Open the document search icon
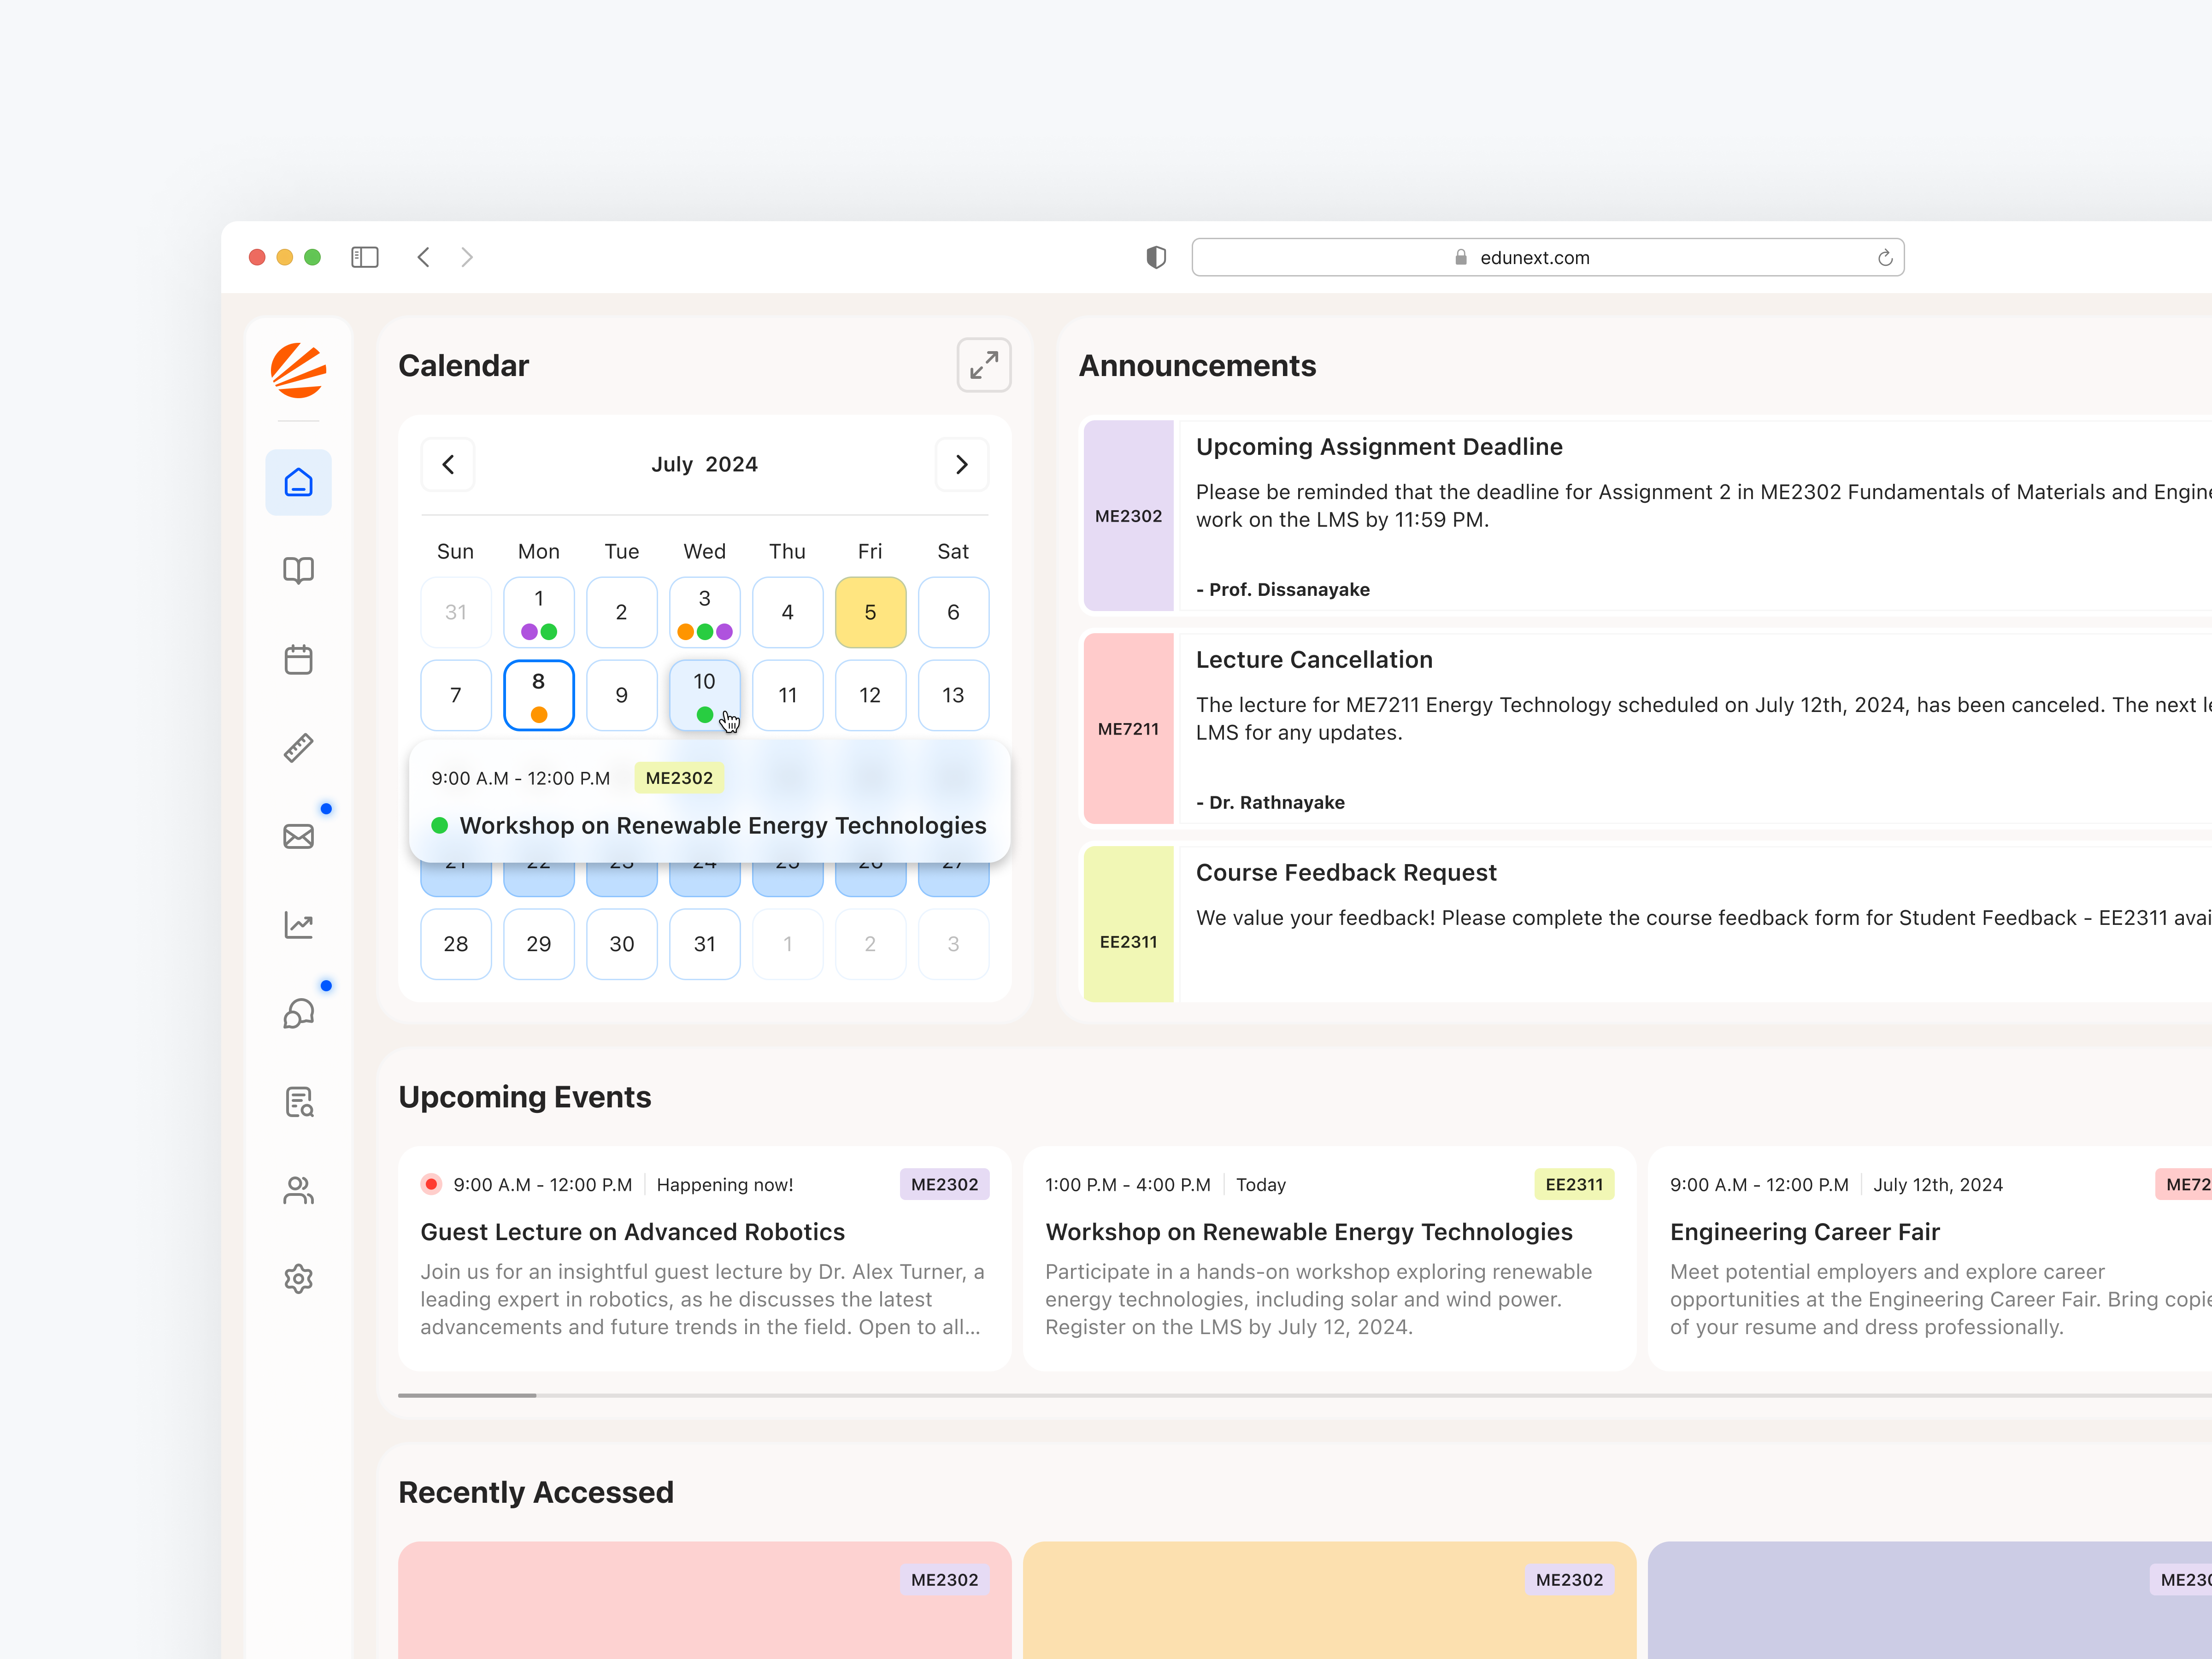The width and height of the screenshot is (2212, 1659). coord(298,1101)
